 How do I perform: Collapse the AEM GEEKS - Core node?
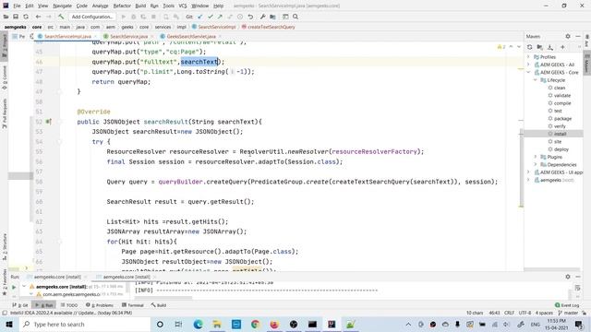[x=528, y=72]
